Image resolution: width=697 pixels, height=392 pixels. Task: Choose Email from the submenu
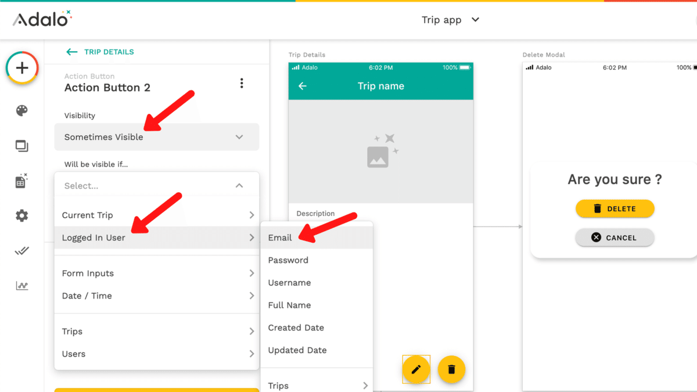tap(317, 238)
